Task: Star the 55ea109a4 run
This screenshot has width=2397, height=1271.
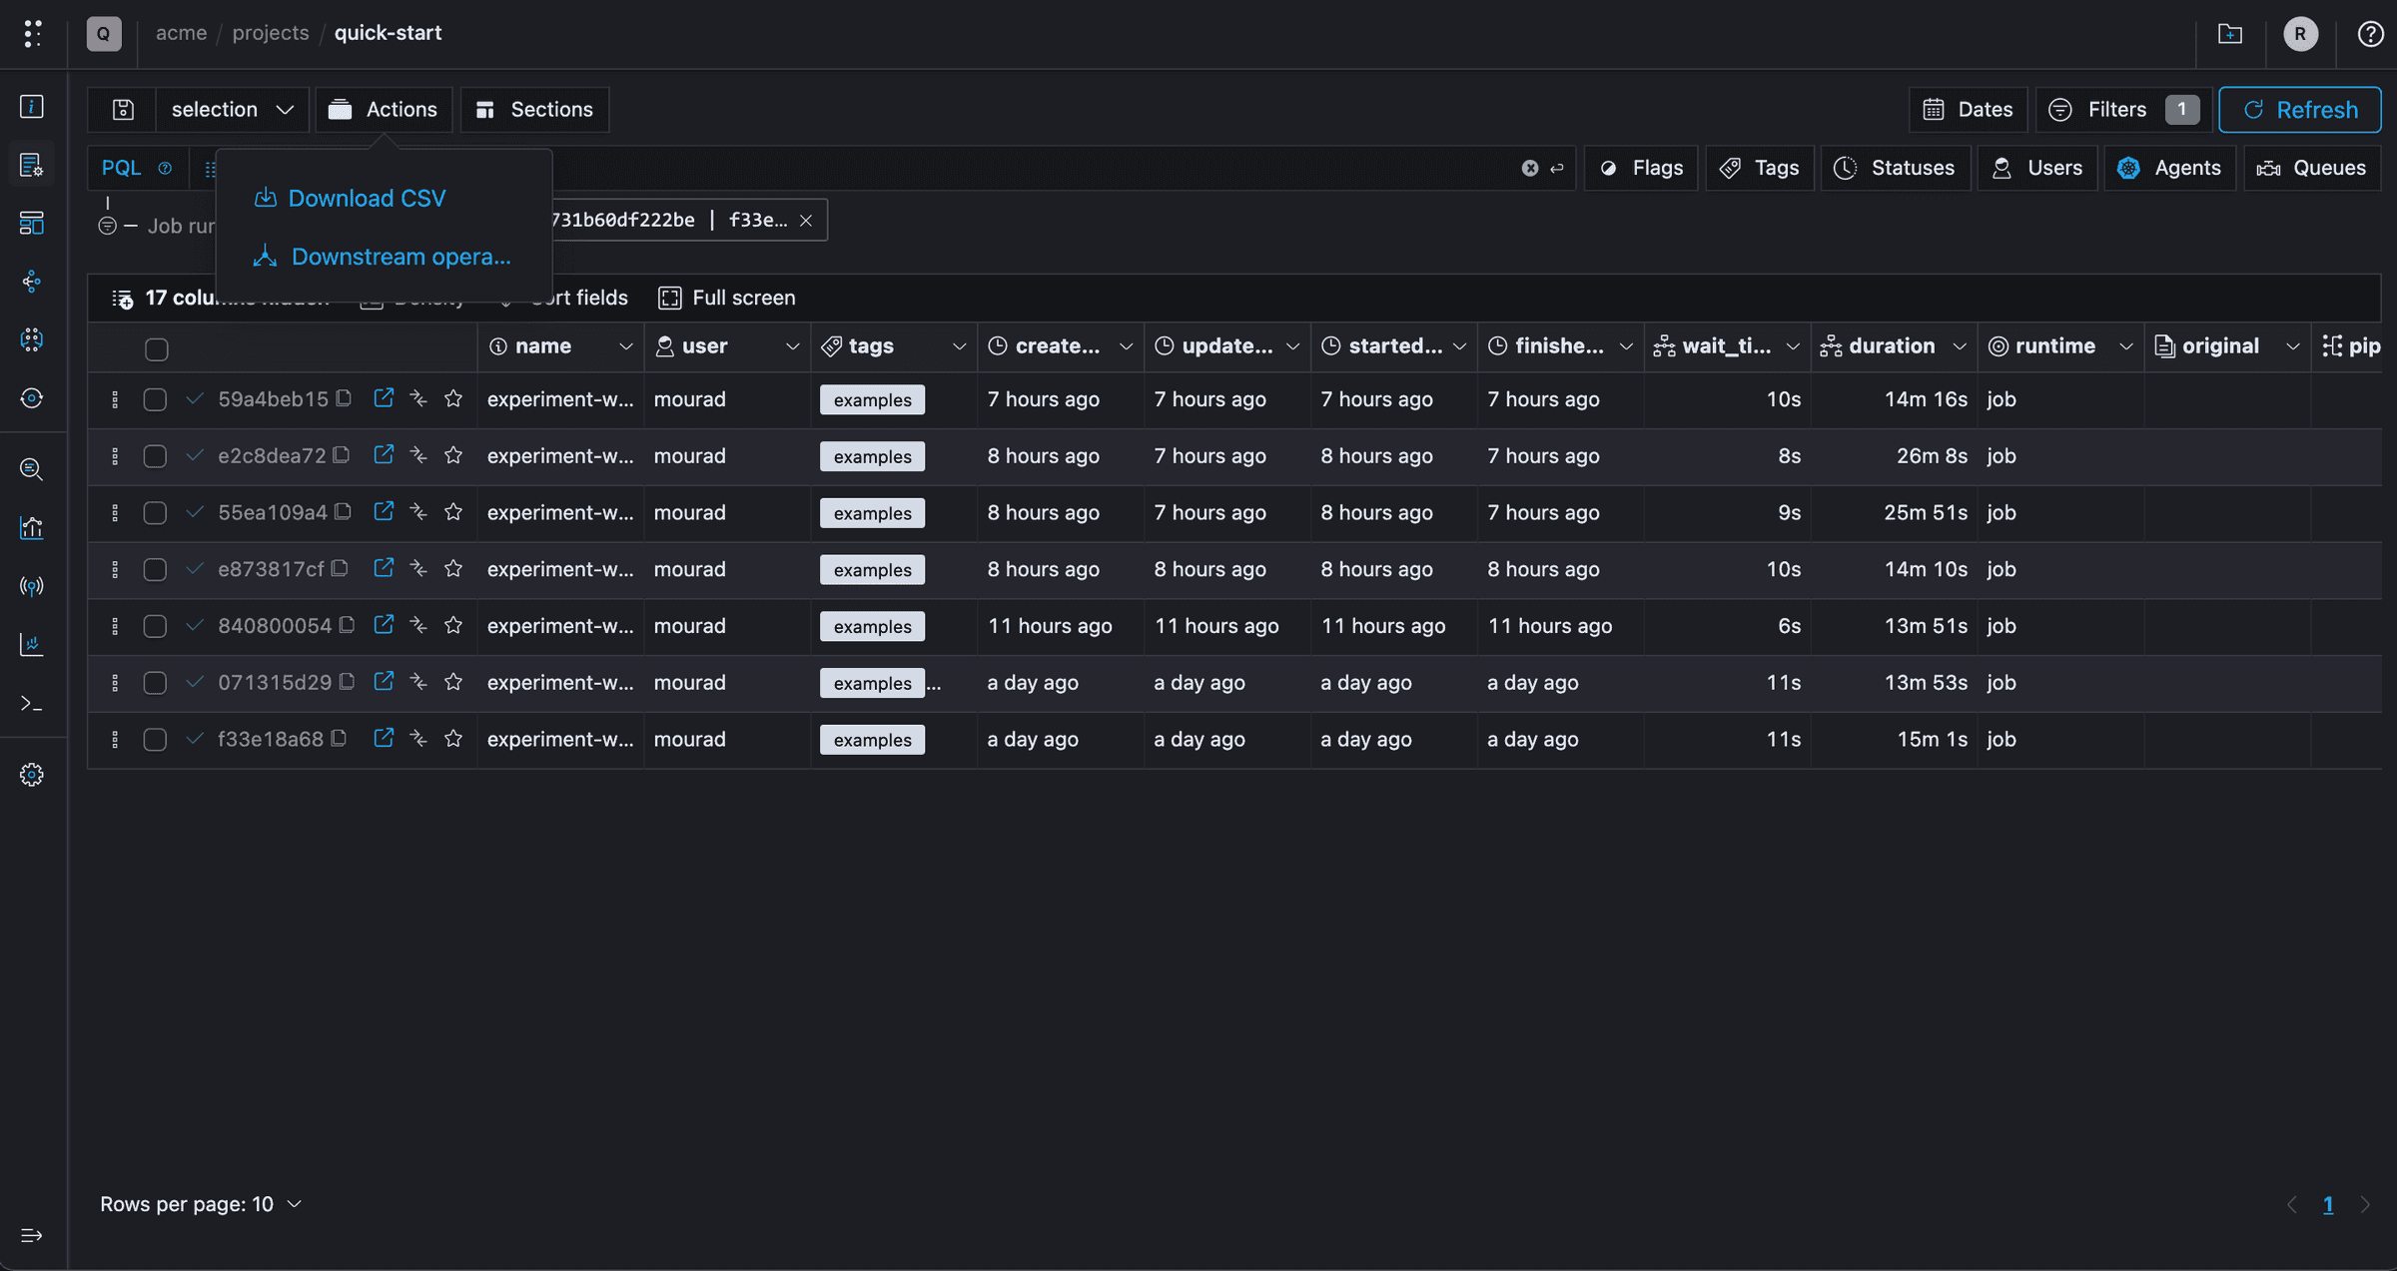Action: pos(453,511)
